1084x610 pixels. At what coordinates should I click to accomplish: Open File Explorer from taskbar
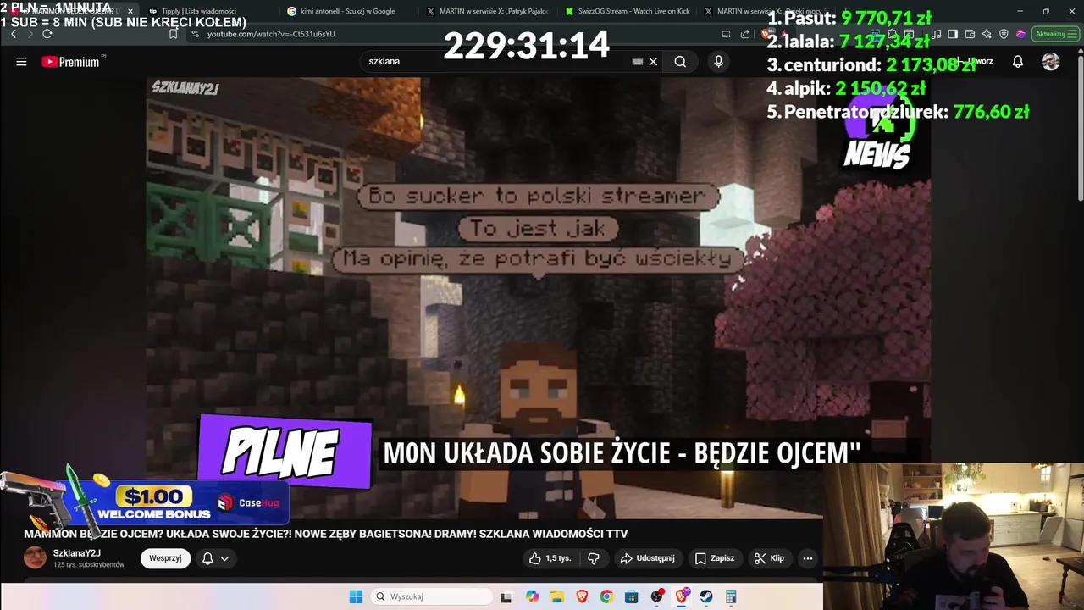click(x=557, y=596)
